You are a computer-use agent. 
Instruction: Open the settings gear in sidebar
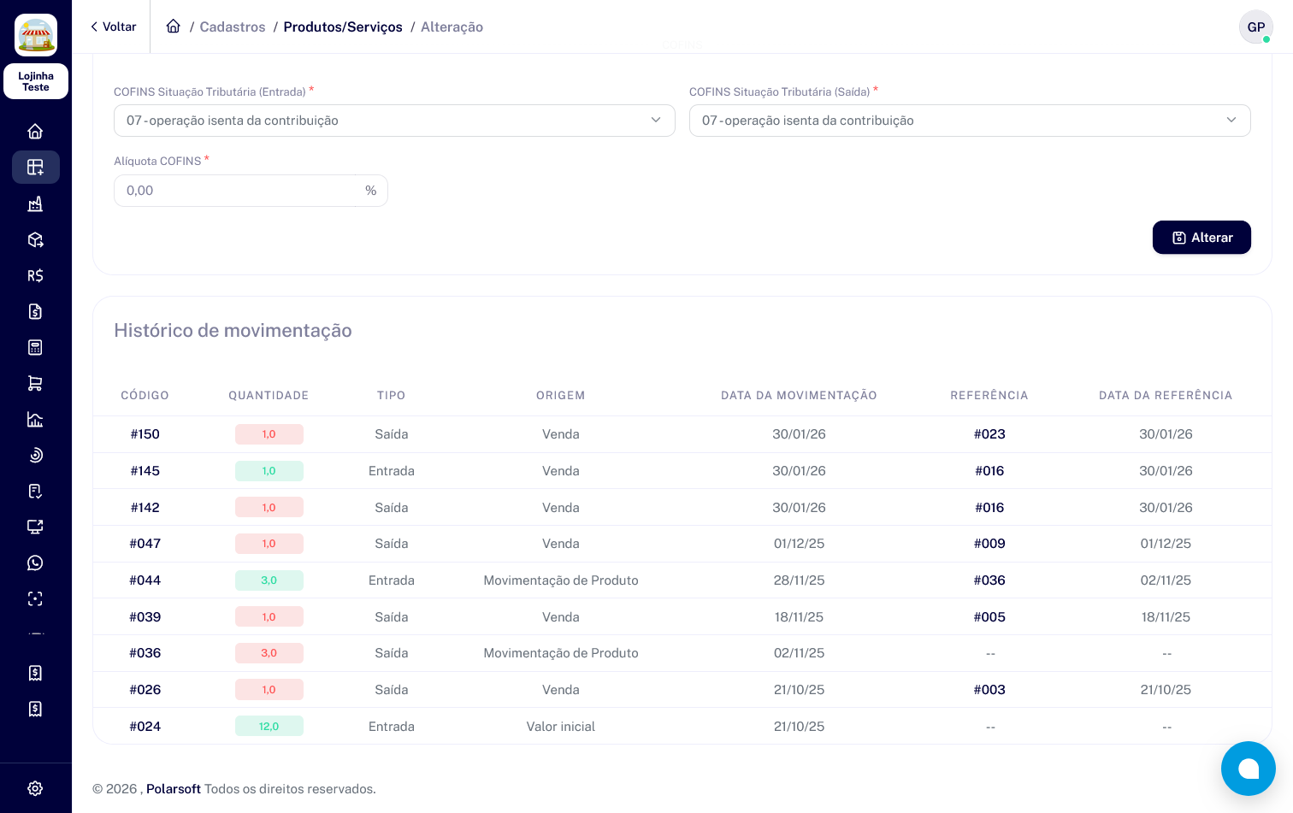35,788
